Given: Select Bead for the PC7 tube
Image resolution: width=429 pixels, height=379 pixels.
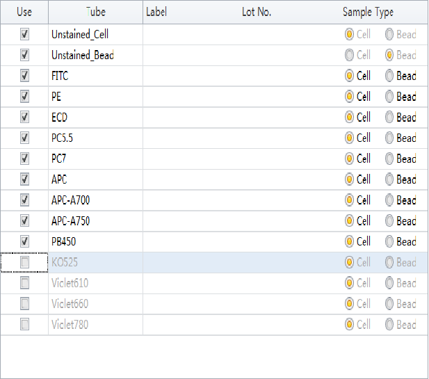Looking at the screenshot, I should coord(389,159).
